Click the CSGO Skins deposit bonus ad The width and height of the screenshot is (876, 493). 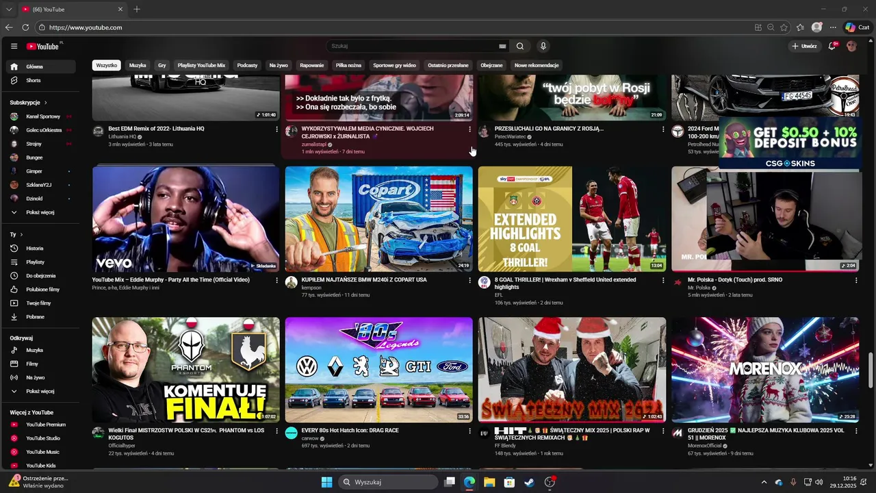coord(790,142)
